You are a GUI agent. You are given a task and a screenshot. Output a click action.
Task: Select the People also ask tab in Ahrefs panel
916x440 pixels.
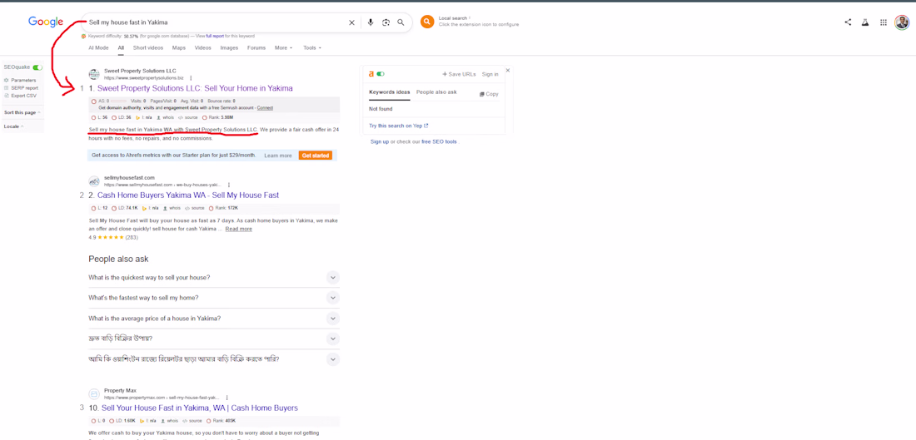tap(436, 92)
